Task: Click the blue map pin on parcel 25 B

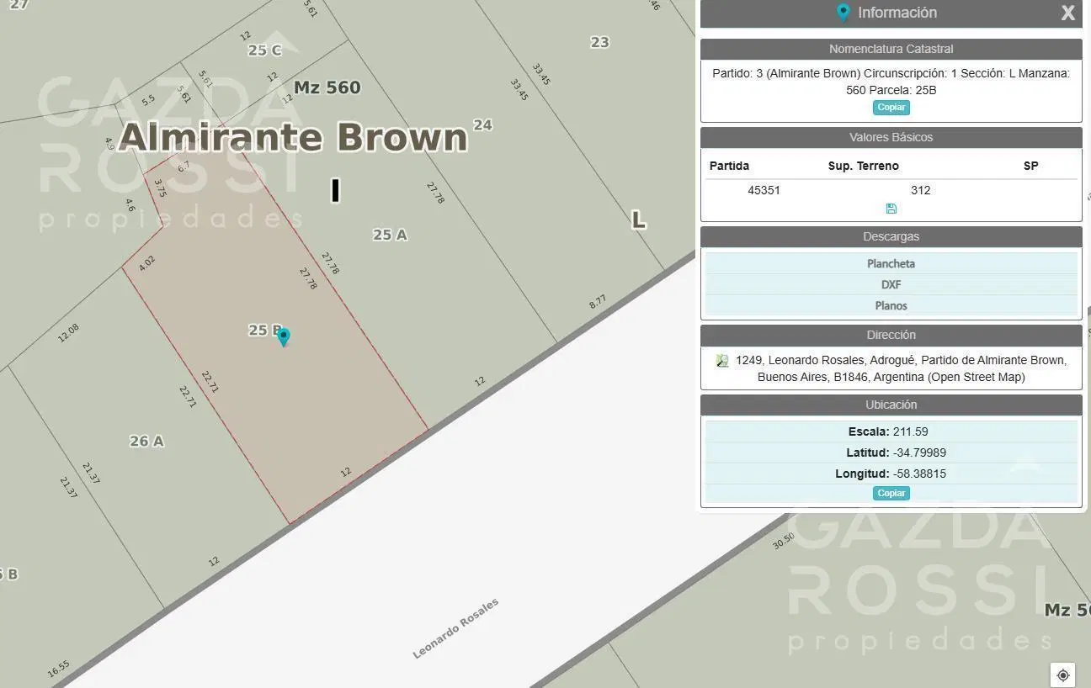Action: (x=284, y=337)
